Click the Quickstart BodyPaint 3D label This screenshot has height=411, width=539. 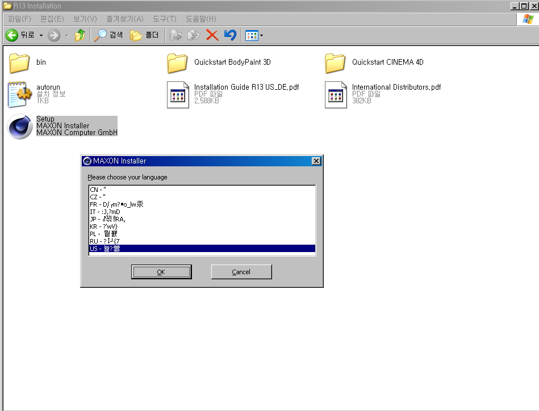point(232,62)
